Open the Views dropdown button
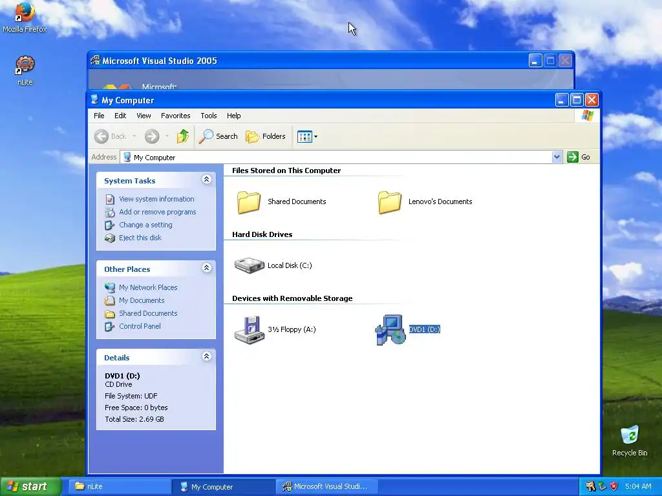The height and width of the screenshot is (496, 662). (x=307, y=136)
